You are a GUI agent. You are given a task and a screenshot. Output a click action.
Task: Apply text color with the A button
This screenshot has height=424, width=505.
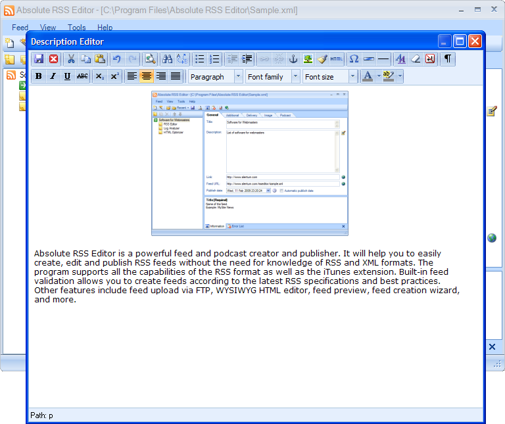tap(368, 76)
